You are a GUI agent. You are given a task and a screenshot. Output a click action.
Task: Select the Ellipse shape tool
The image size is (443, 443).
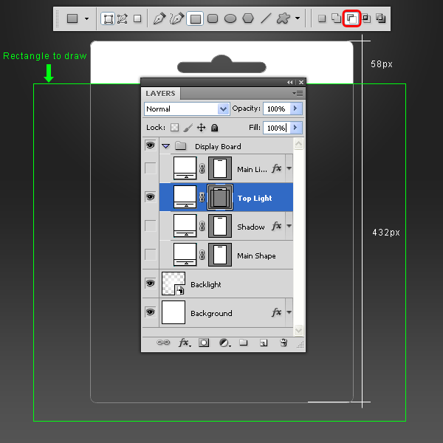coord(230,18)
